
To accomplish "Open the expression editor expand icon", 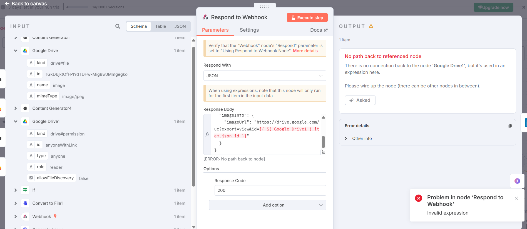I will pyautogui.click(x=324, y=152).
